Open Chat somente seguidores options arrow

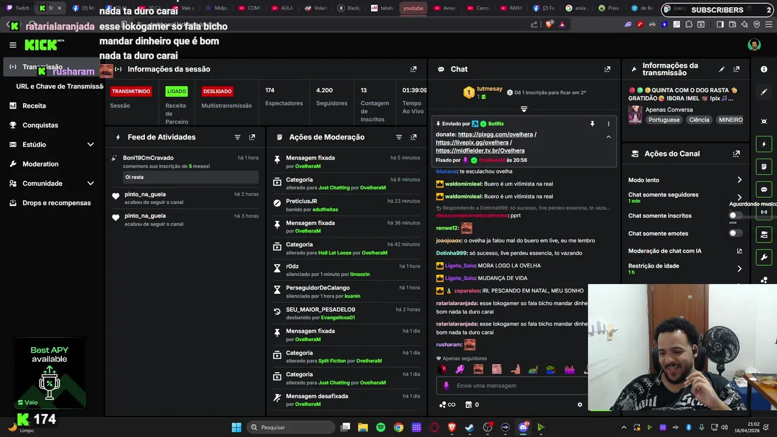click(739, 197)
